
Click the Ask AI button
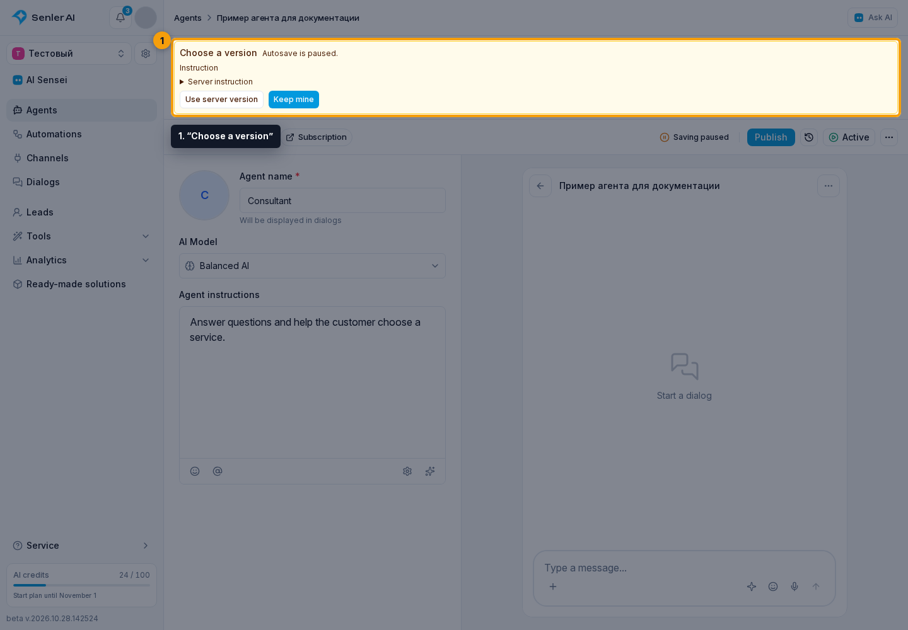[x=873, y=18]
